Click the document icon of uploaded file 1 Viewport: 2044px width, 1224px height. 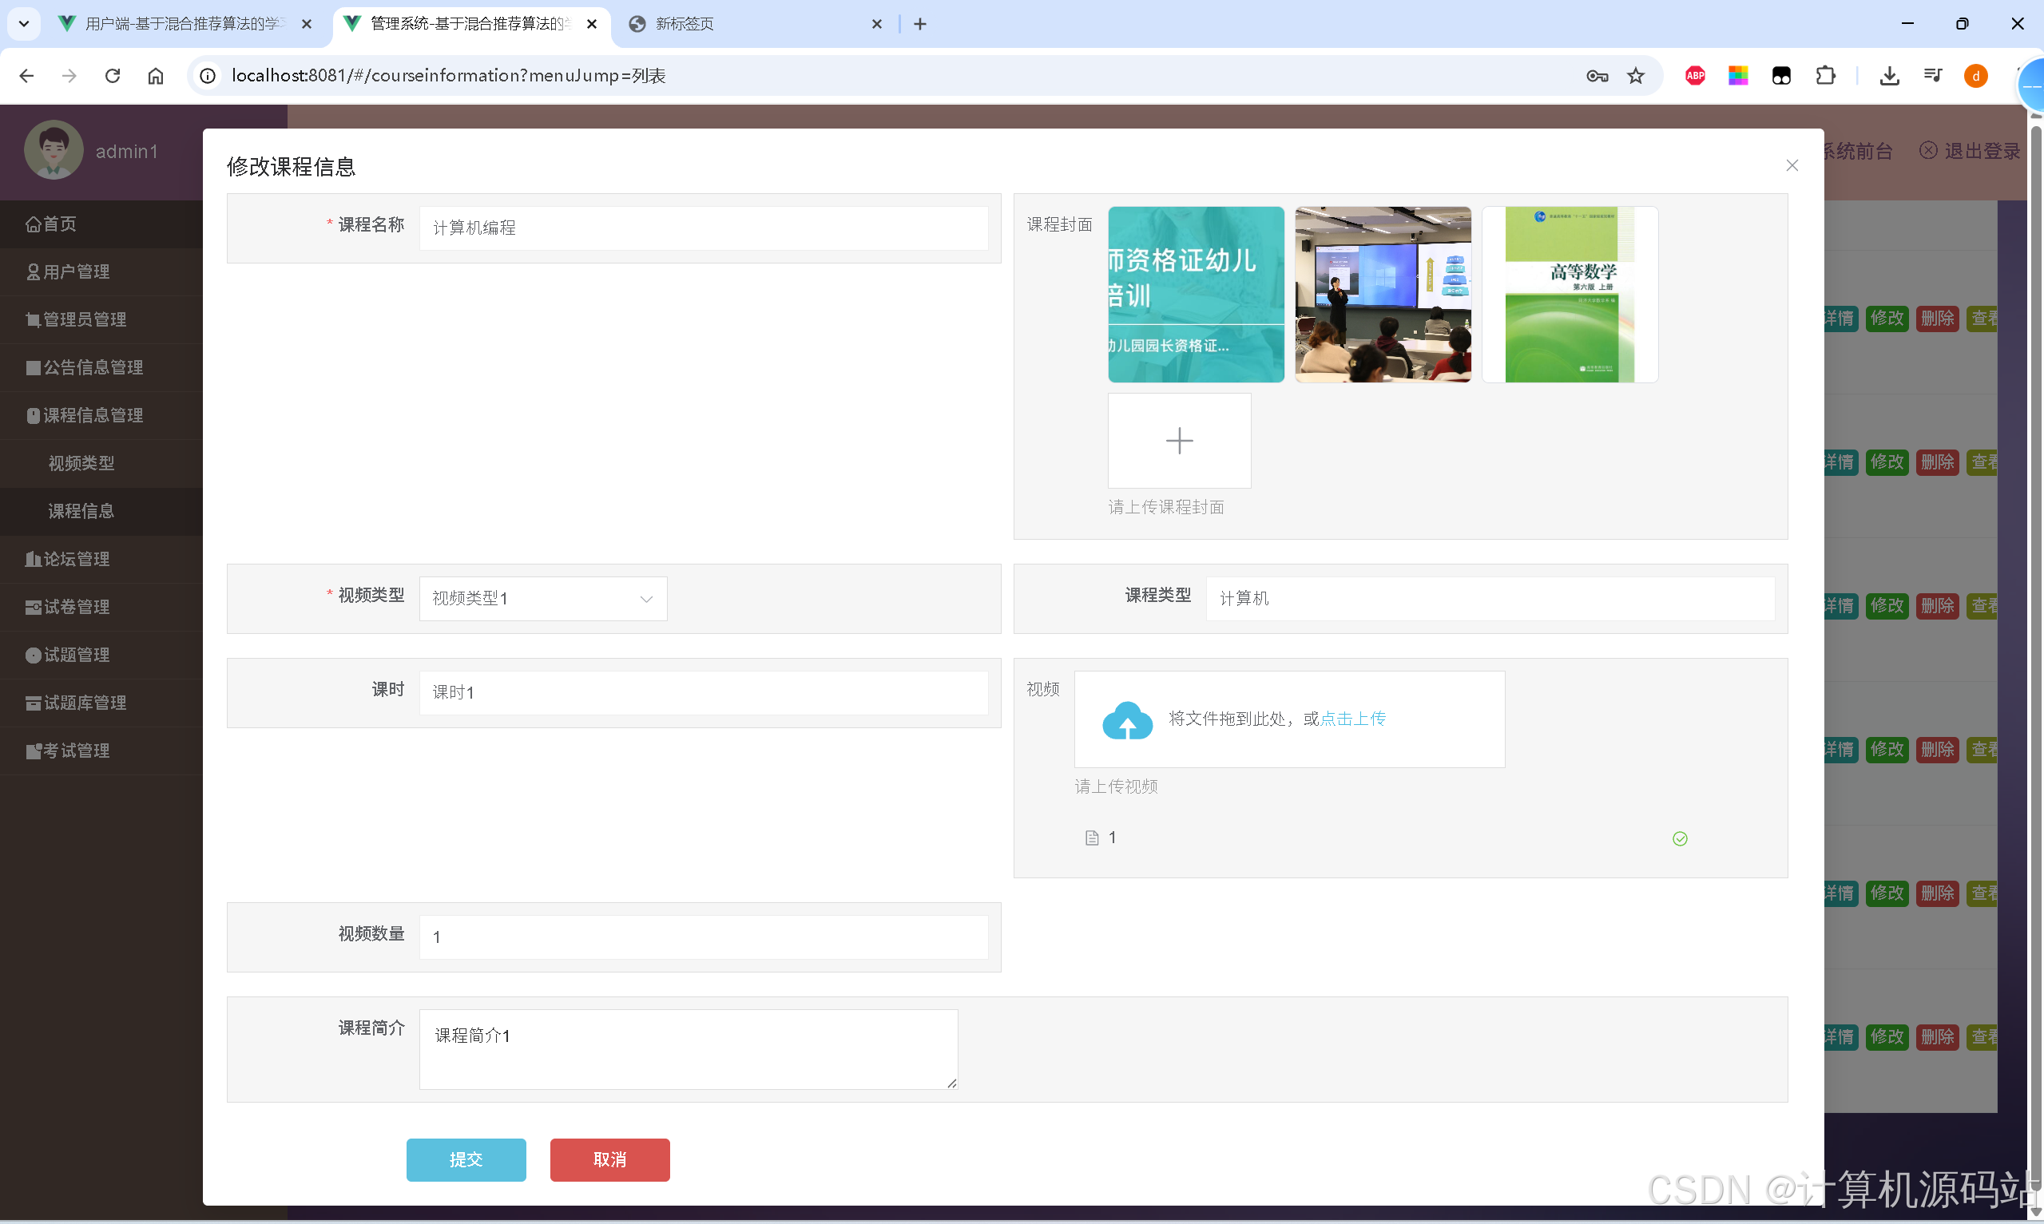(x=1092, y=838)
